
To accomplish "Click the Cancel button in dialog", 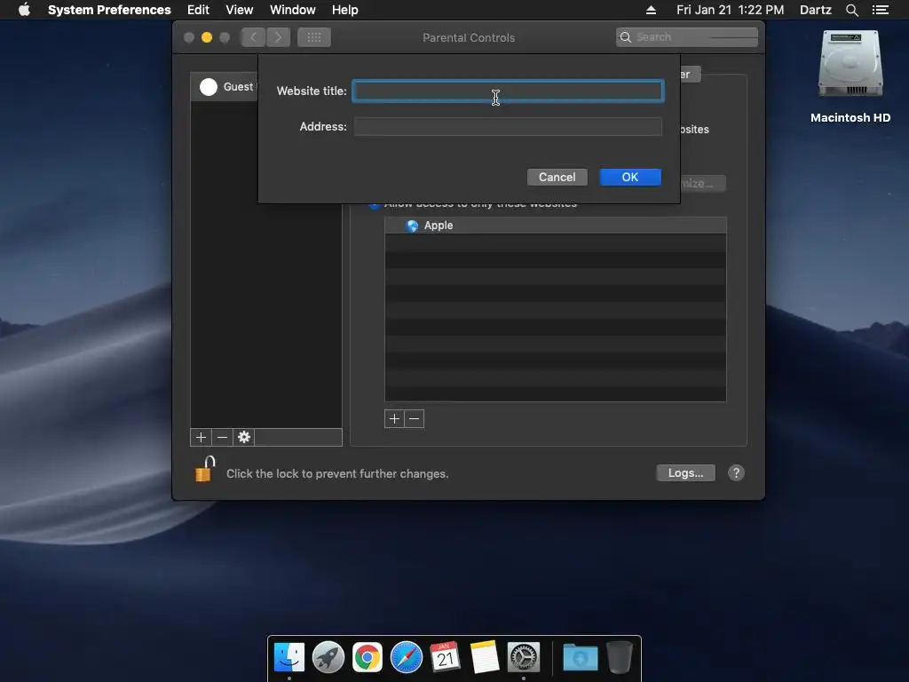I will pos(557,177).
